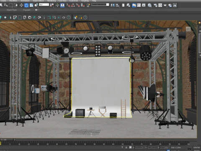The image size is (201, 151).
Task: Click the Z coordinate field
Action: (x=164, y=147)
